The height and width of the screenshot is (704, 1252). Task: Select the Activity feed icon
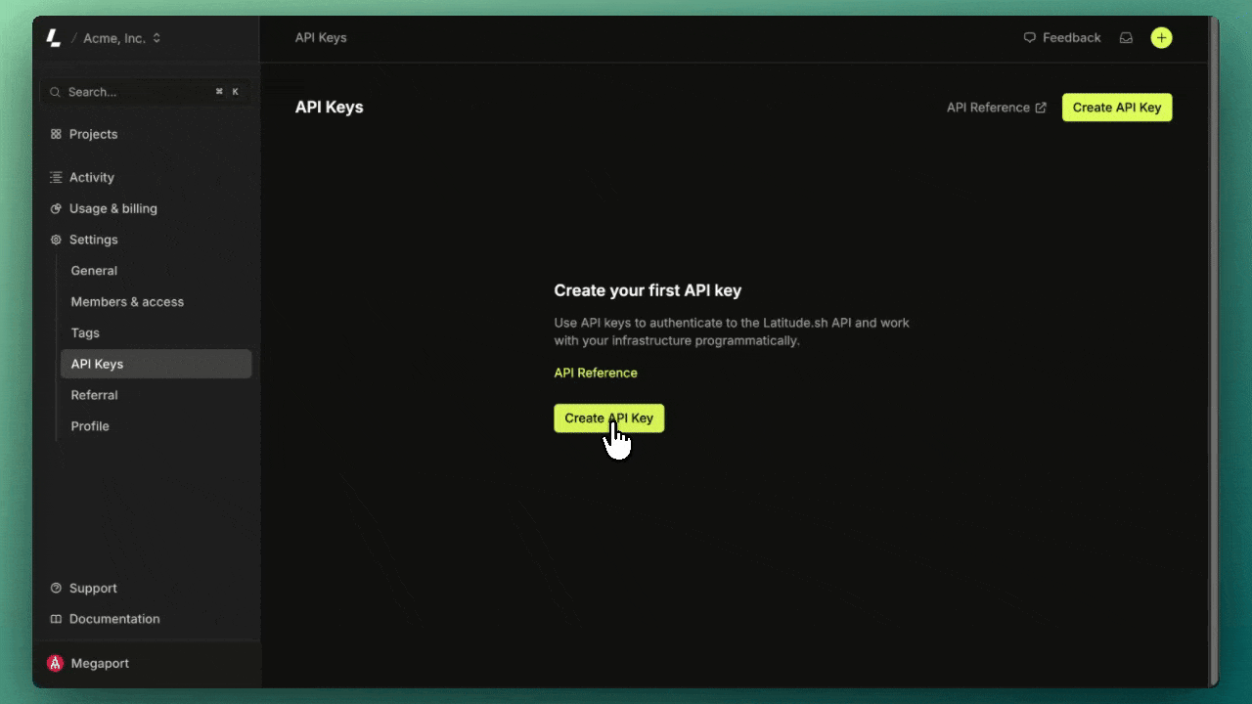pos(57,177)
